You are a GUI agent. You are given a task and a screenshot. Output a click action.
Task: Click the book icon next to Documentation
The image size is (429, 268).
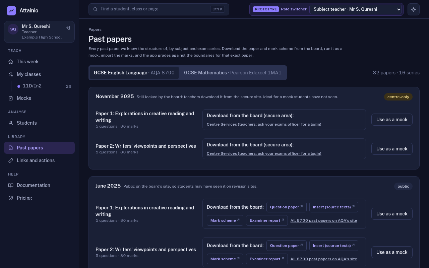click(x=11, y=185)
